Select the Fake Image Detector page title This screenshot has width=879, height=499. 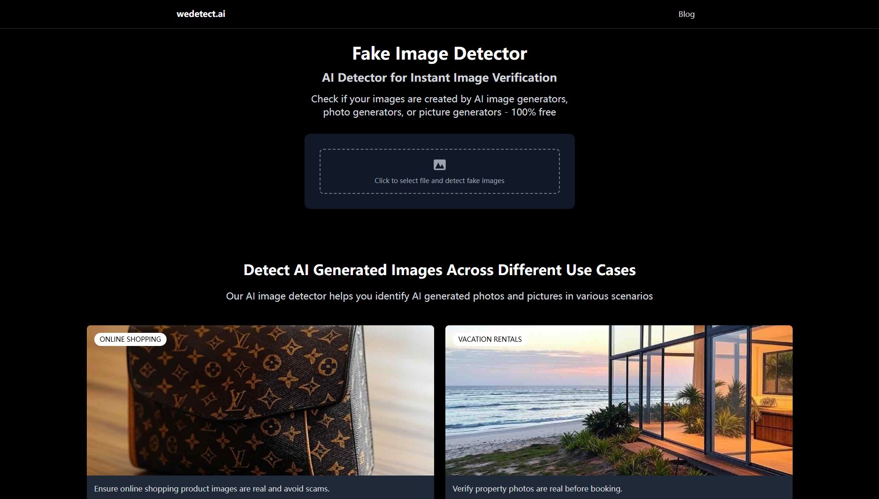(439, 54)
